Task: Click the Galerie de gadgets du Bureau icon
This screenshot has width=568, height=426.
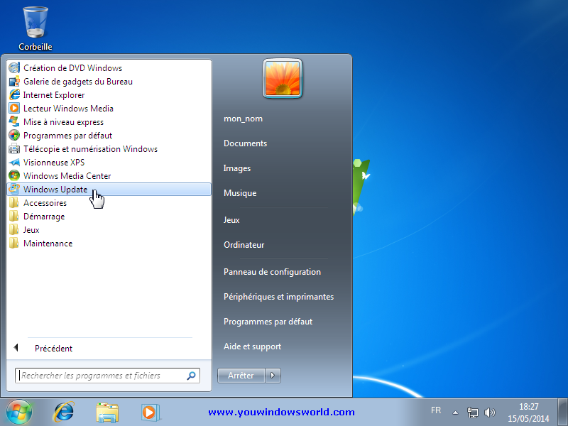Action: click(14, 81)
